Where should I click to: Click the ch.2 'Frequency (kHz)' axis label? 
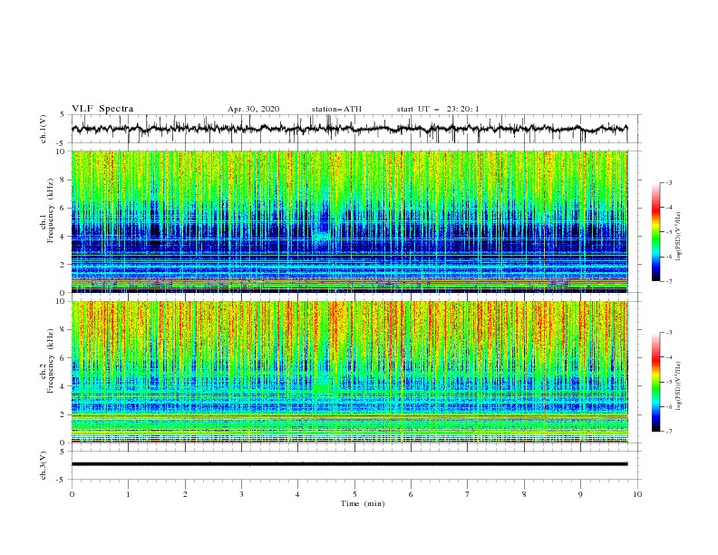[x=51, y=361]
